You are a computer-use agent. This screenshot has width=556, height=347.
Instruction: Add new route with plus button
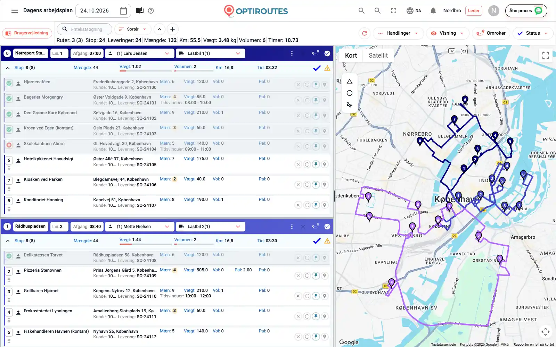[172, 29]
